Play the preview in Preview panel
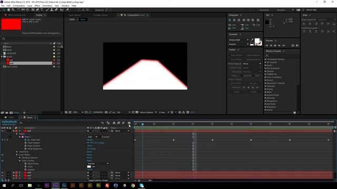Screen dimensions: 337x189 click(x=275, y=46)
